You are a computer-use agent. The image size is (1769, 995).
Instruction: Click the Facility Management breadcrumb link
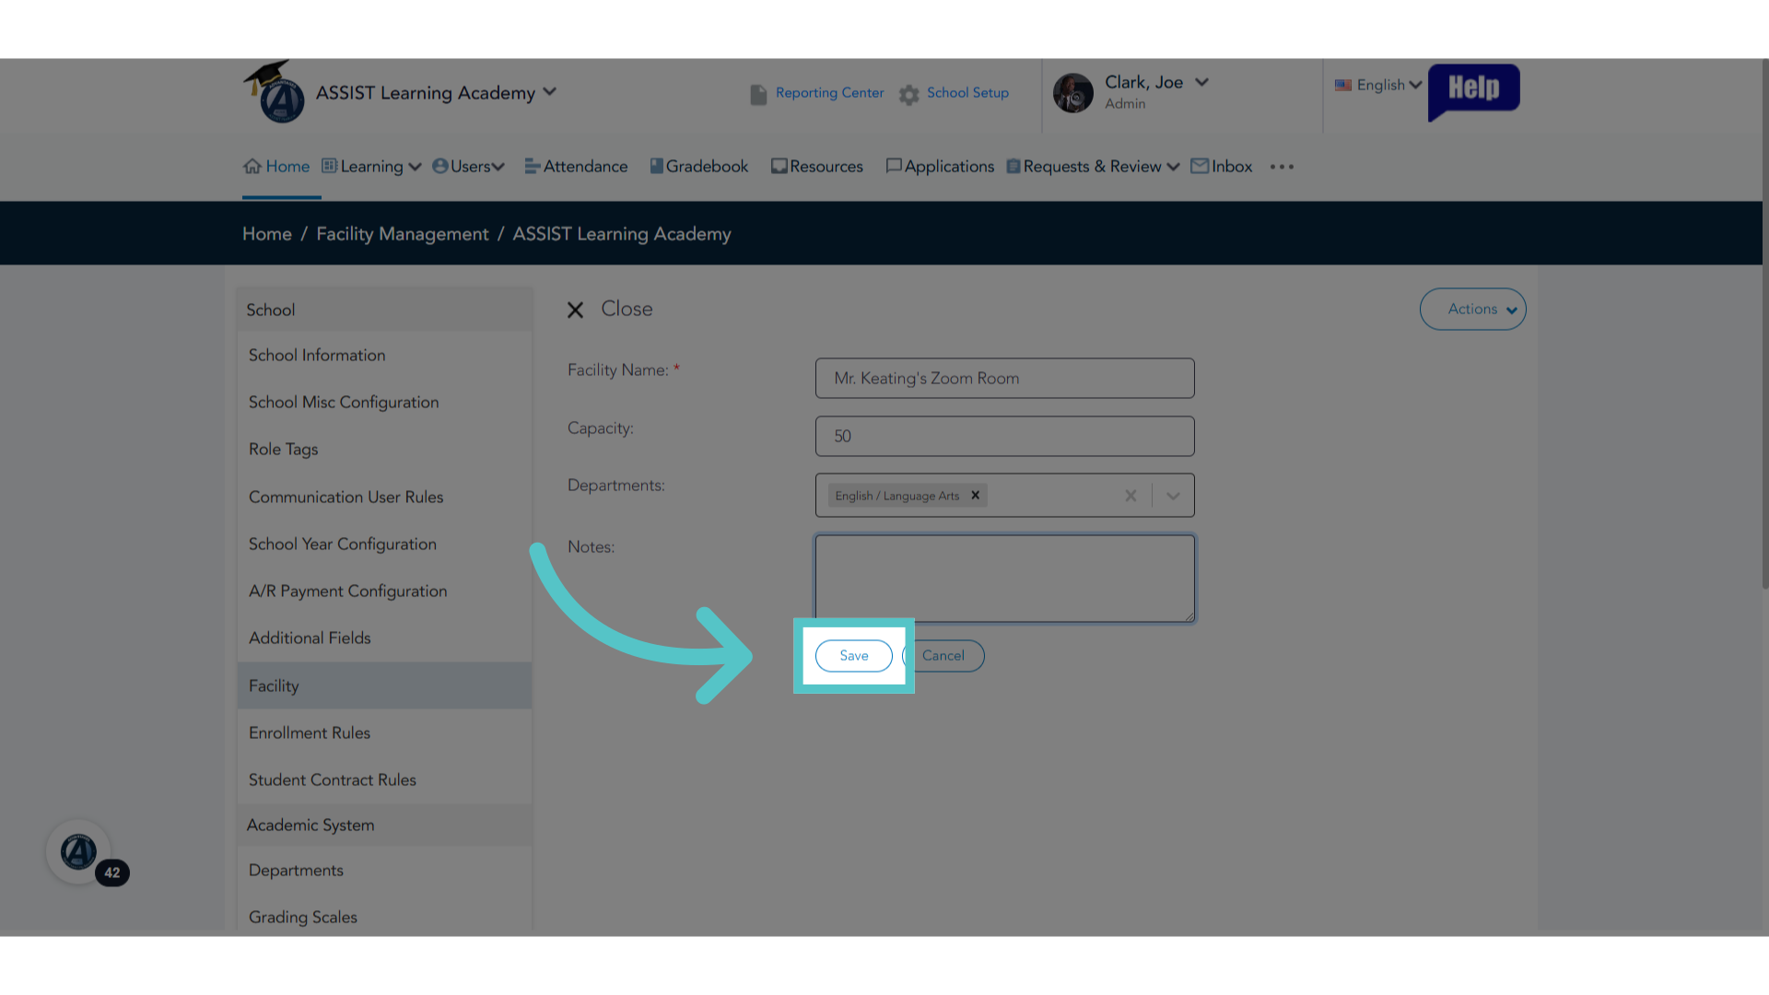(x=403, y=234)
